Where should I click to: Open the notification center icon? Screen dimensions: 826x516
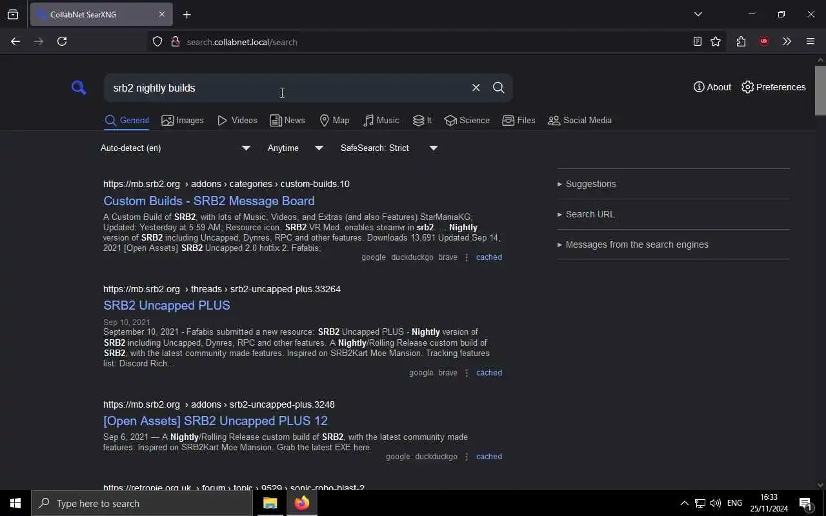(805, 503)
